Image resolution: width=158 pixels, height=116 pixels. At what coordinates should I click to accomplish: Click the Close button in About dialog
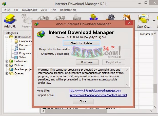pos(83,101)
